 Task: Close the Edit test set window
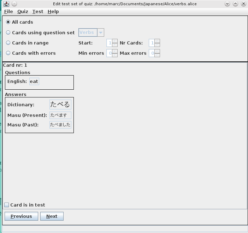(x=243, y=4)
